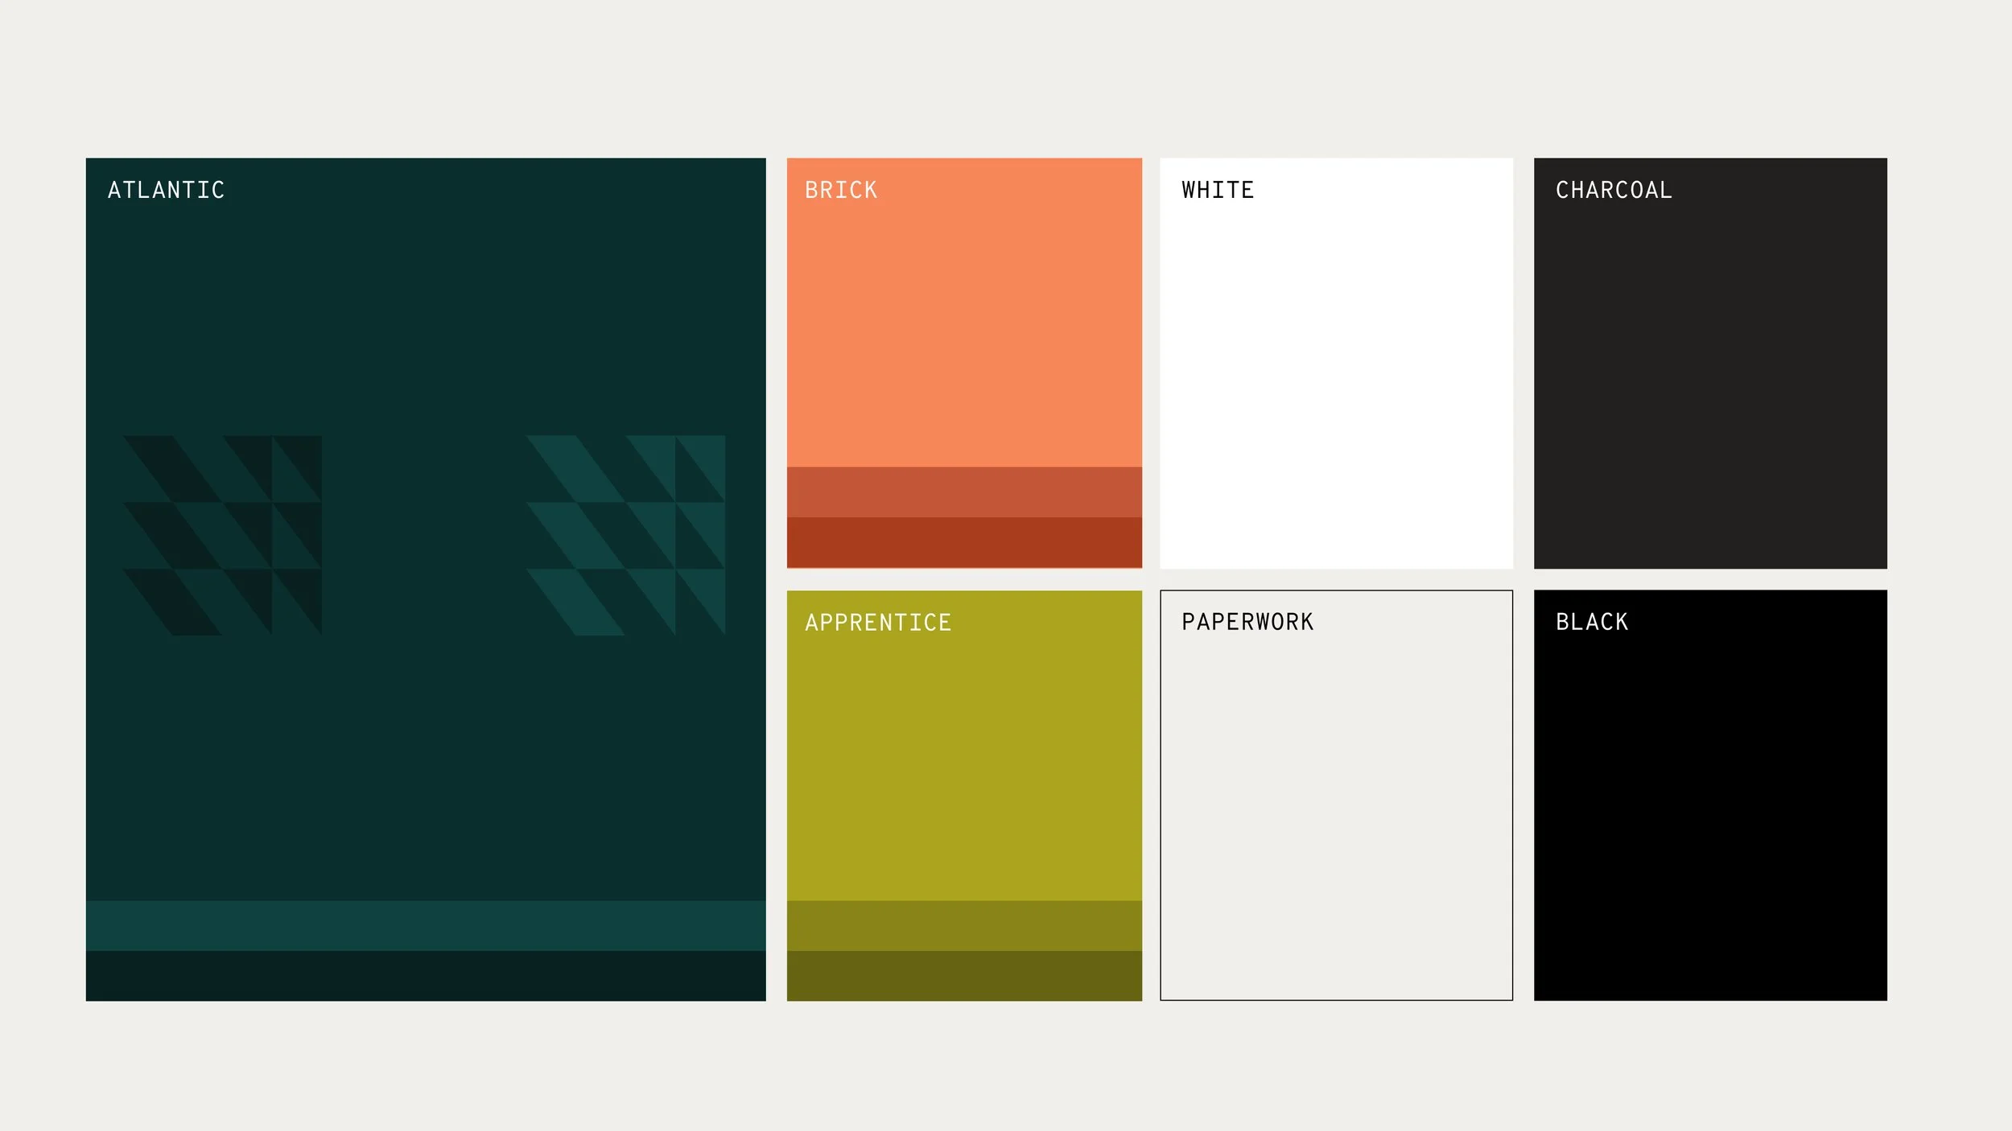Click the PAPERWORK label text
Image resolution: width=2012 pixels, height=1131 pixels.
coord(1247,622)
